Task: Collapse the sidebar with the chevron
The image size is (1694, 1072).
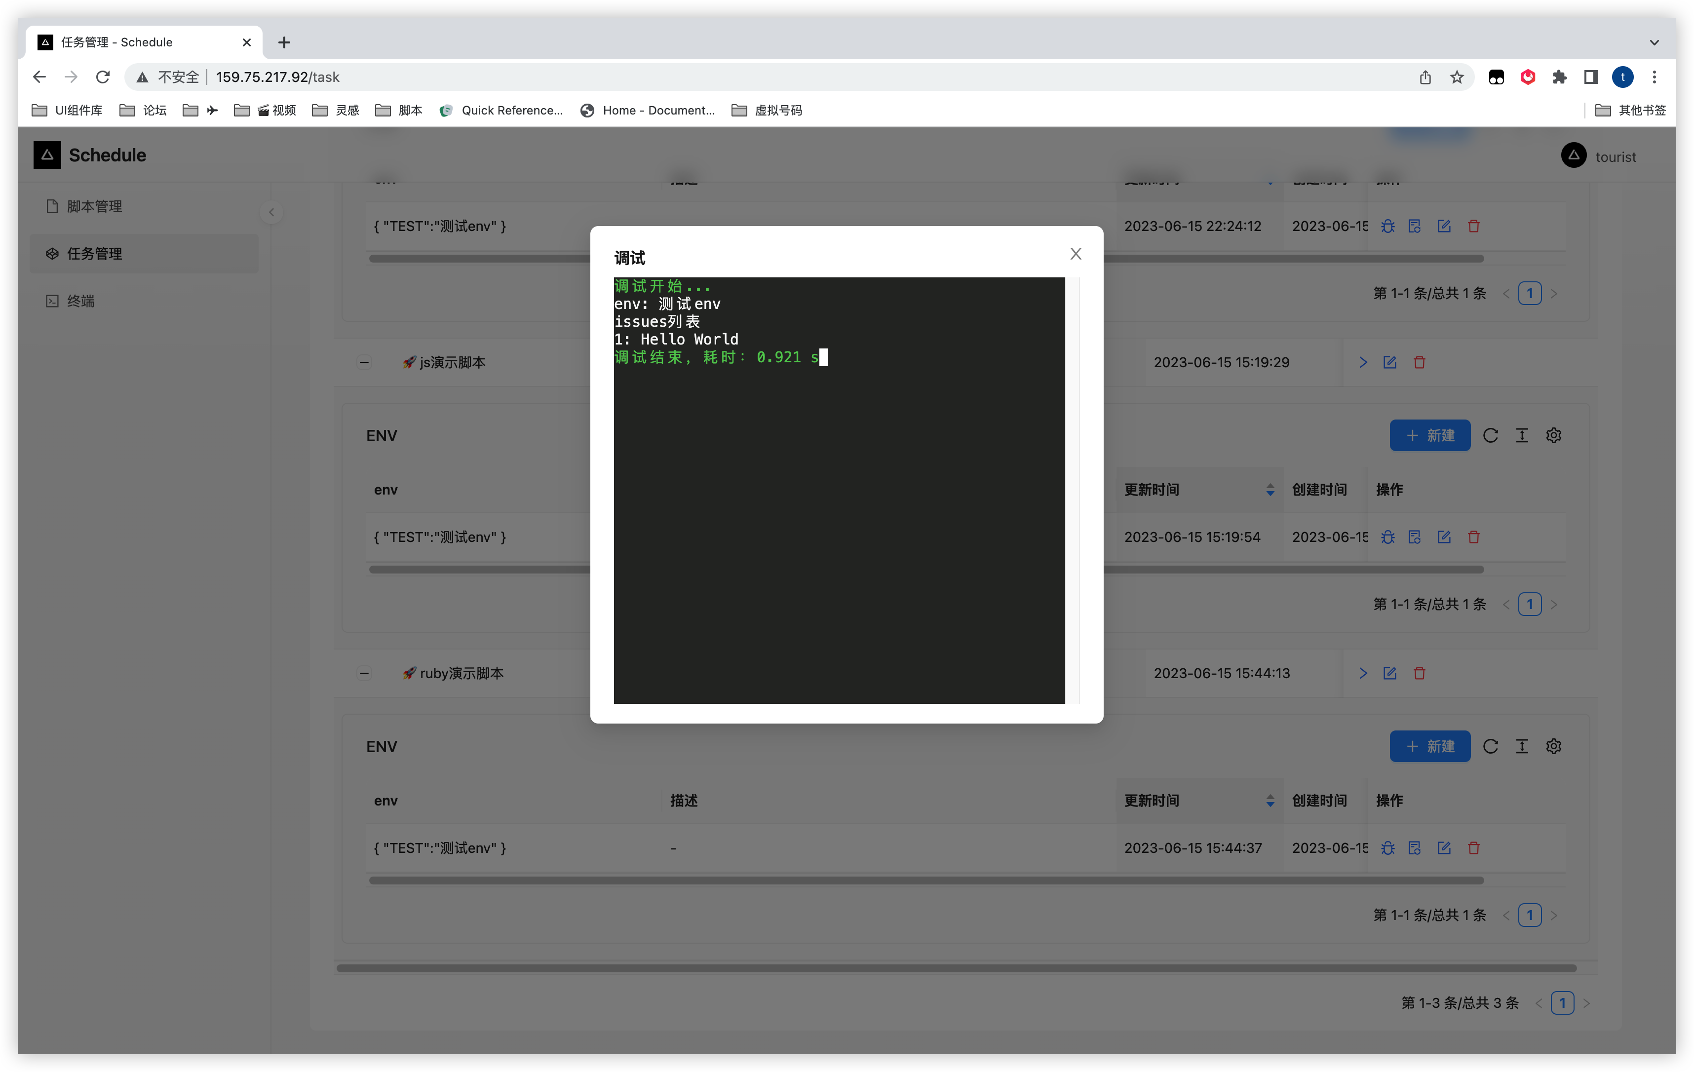Action: pyautogui.click(x=271, y=212)
